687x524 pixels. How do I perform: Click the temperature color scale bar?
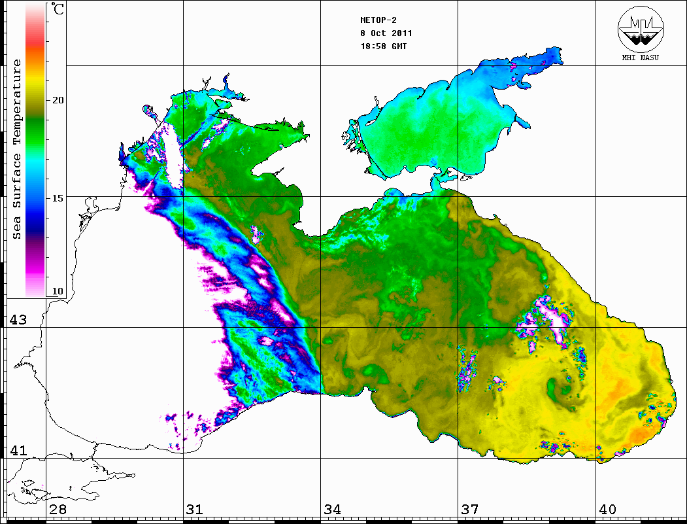[35, 150]
